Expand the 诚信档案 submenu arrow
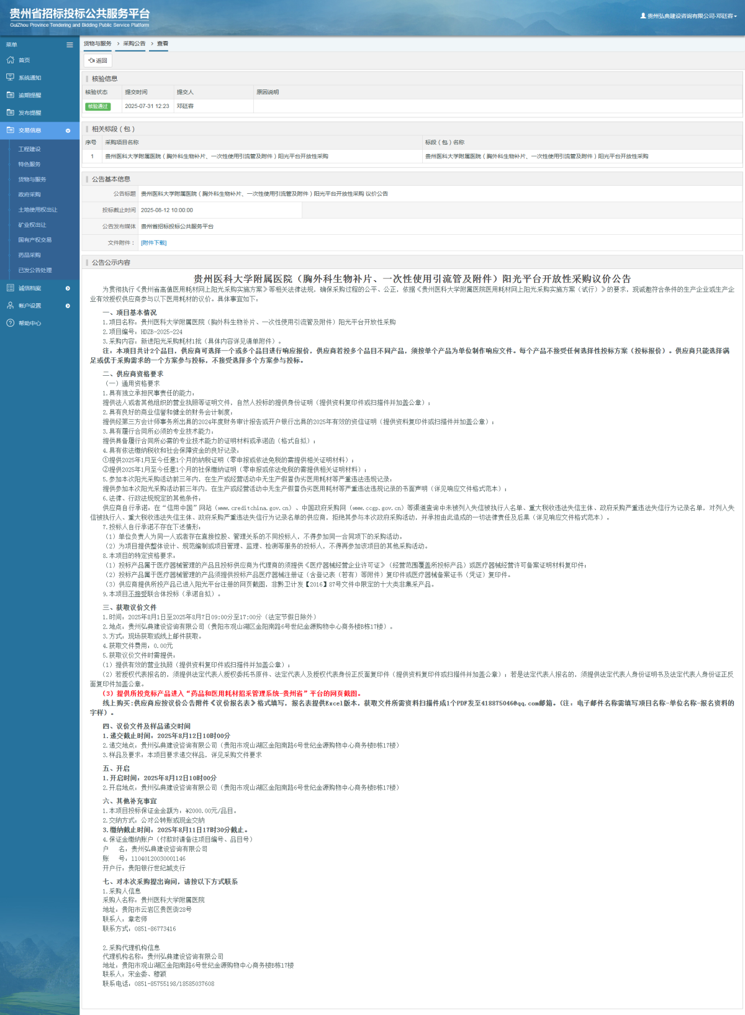 click(x=68, y=288)
